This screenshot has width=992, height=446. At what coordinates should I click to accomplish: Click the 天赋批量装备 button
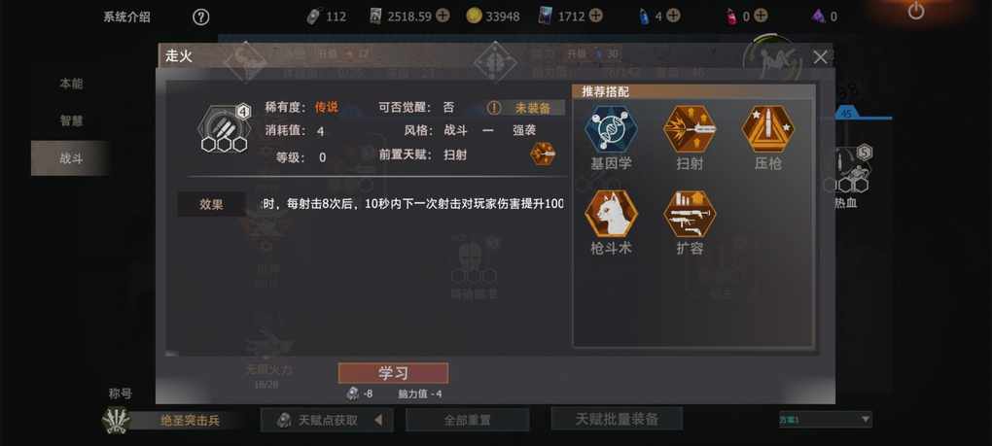[617, 419]
